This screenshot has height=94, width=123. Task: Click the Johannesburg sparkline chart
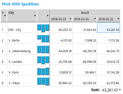43,49
